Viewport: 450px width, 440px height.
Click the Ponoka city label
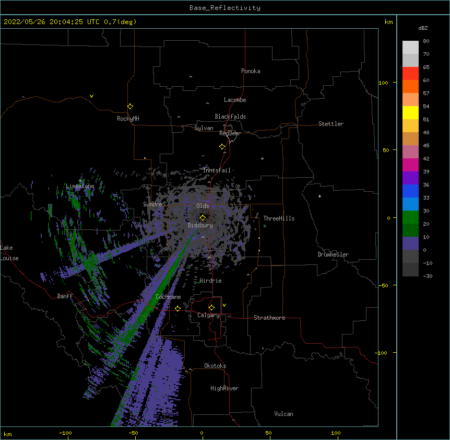[x=251, y=71]
